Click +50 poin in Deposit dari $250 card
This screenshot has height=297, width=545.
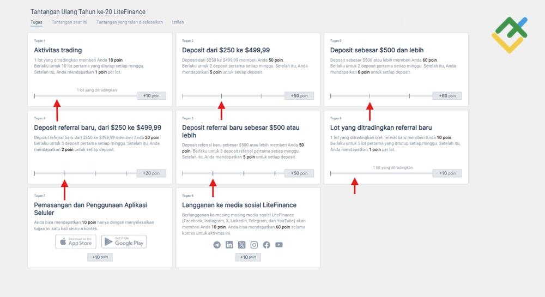click(299, 96)
